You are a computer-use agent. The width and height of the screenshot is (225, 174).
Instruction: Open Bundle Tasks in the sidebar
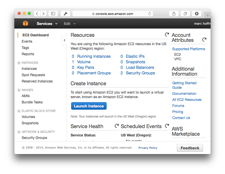pos(32,102)
